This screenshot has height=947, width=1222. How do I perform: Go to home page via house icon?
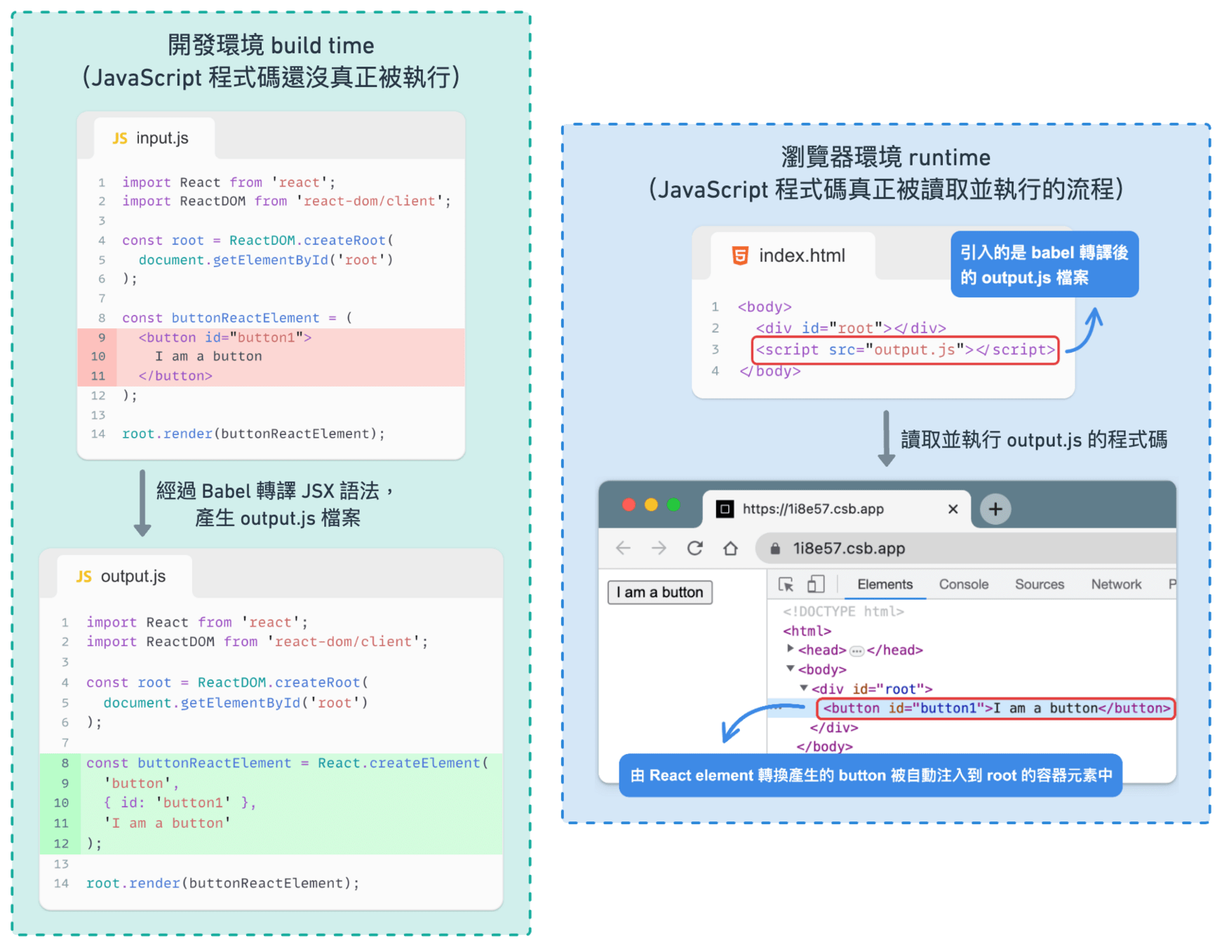730,548
